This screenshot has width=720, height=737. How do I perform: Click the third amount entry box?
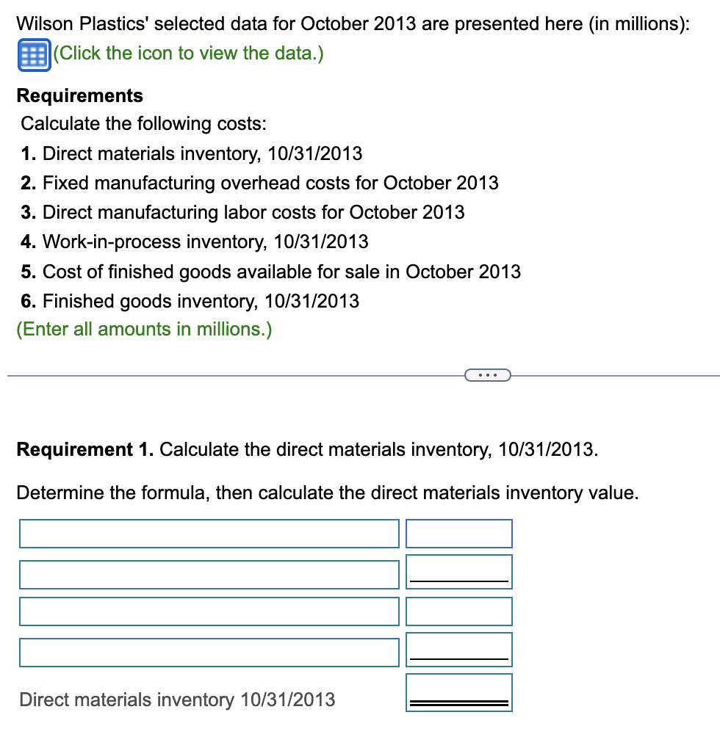(x=458, y=611)
